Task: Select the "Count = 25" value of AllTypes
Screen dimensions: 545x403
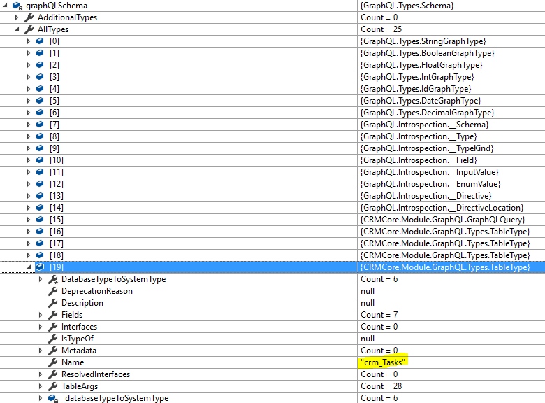Action: (x=381, y=29)
